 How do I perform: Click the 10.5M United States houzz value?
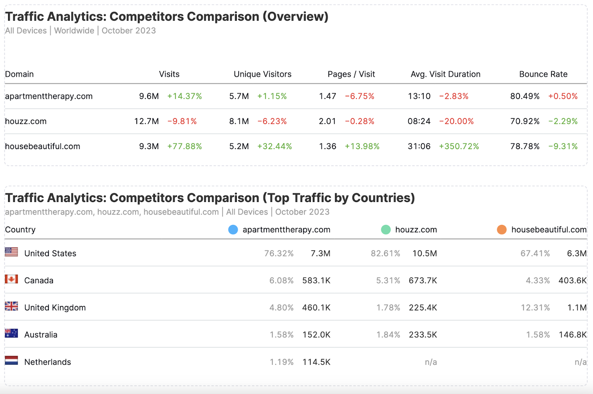pyautogui.click(x=425, y=253)
